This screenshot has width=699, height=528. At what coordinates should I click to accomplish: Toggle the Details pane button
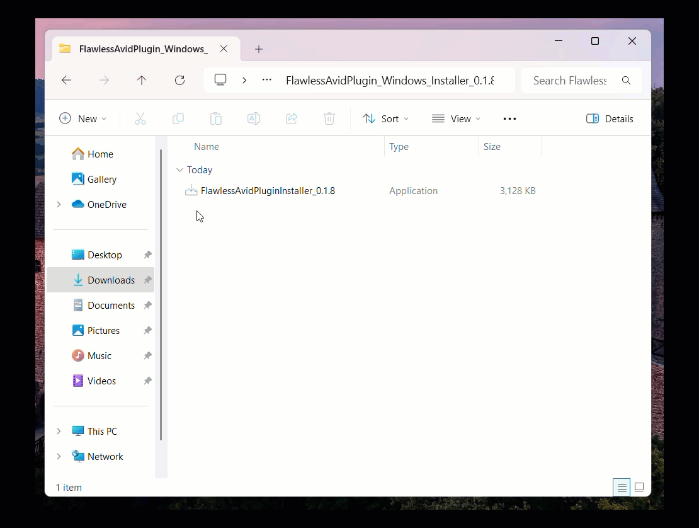point(610,118)
